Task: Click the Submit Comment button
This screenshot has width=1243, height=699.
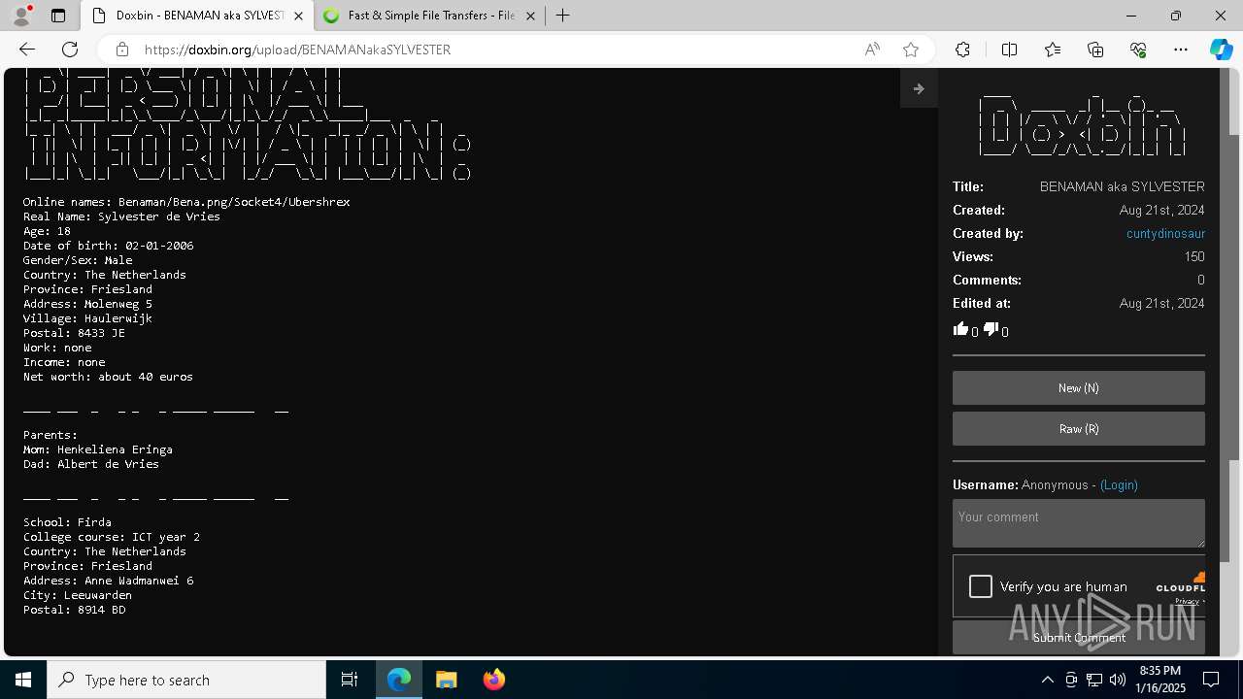Action: pos(1079,637)
